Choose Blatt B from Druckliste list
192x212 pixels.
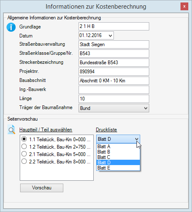pos(118,152)
